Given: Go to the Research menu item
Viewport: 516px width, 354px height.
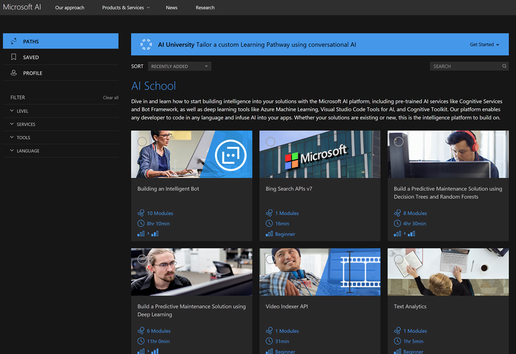Looking at the screenshot, I should [x=205, y=8].
